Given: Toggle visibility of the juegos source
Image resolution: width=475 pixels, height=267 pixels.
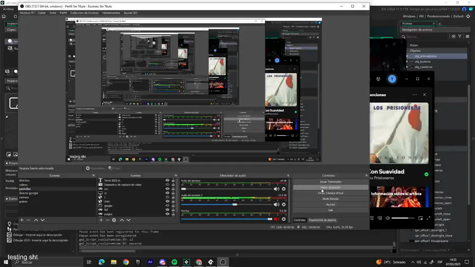Looking at the screenshot, I should tap(167, 214).
